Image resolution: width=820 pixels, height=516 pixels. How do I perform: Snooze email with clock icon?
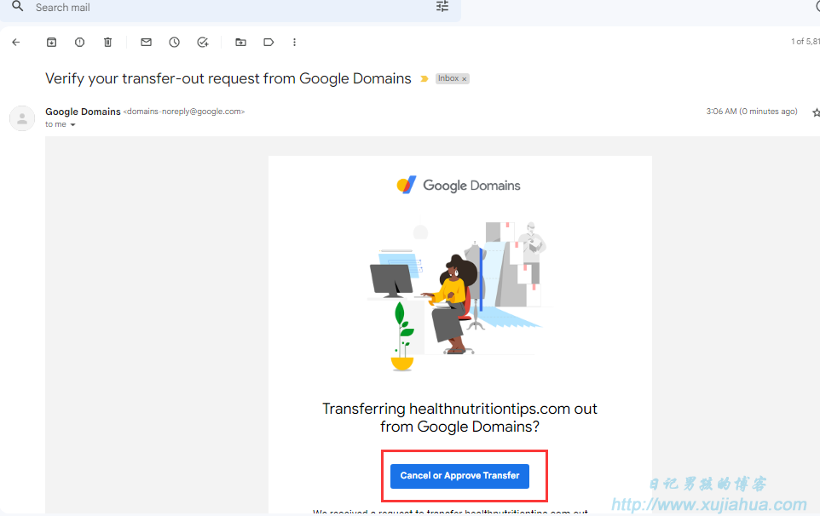click(x=174, y=43)
